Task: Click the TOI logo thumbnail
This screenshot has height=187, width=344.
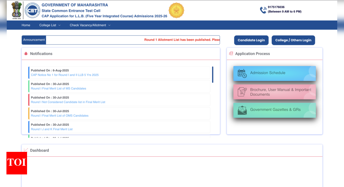Action: (17, 163)
